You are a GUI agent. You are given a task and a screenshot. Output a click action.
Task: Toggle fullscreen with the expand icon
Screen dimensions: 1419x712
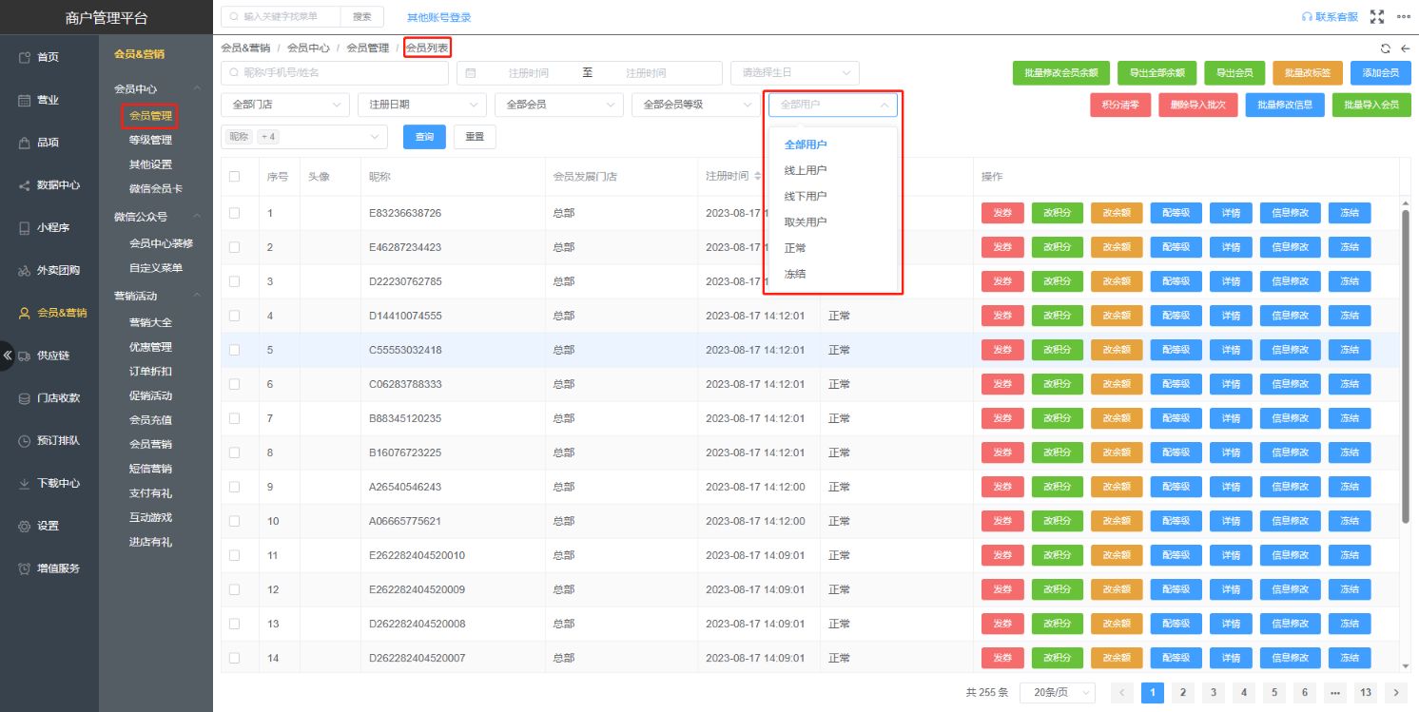click(1376, 17)
